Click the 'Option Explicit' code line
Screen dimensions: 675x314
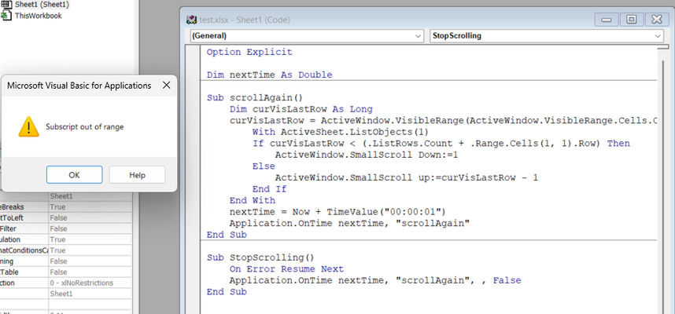coord(249,53)
